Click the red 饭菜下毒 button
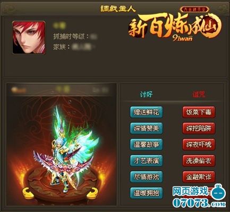The image size is (230, 212). tap(199, 112)
